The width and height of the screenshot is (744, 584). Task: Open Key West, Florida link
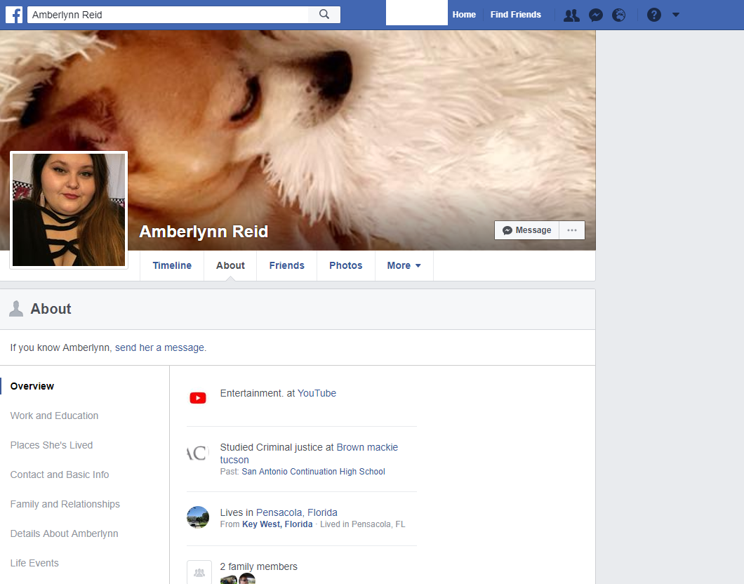pyautogui.click(x=277, y=524)
